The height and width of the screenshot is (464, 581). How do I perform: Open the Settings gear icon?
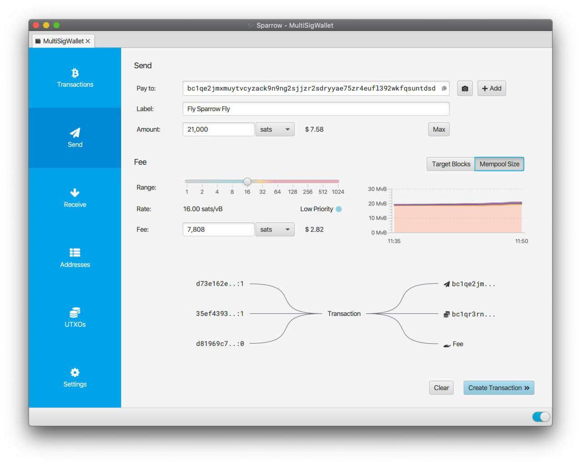(75, 372)
